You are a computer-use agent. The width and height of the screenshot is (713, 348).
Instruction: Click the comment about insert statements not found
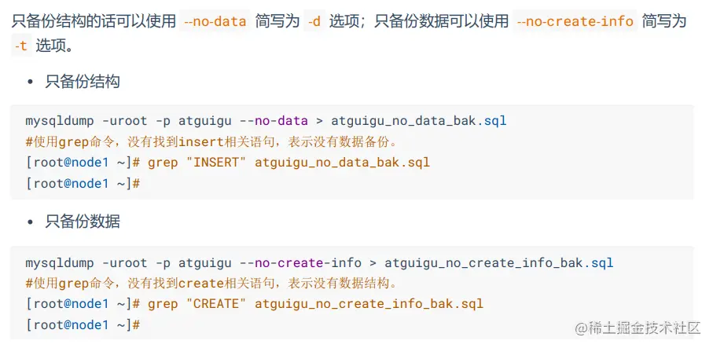click(212, 142)
